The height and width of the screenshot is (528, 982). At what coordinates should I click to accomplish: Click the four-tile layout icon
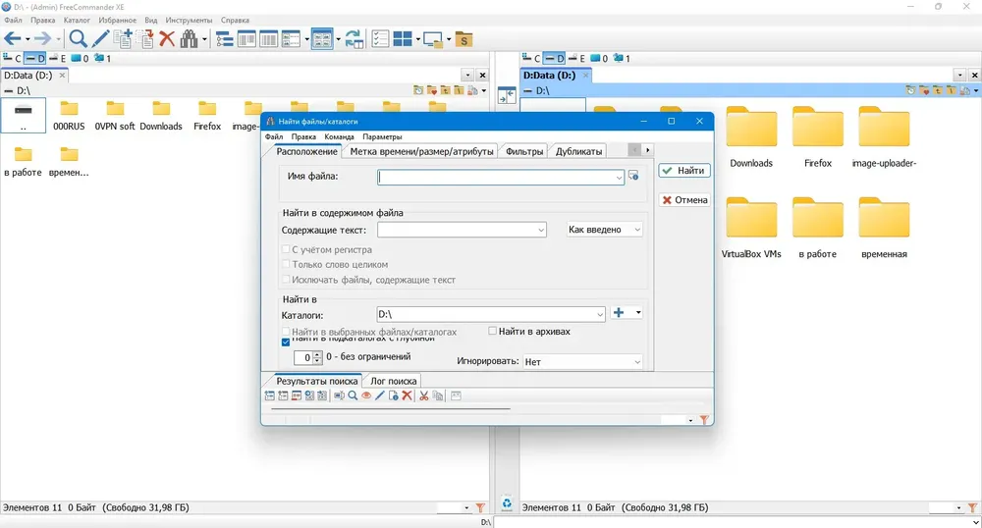point(402,39)
